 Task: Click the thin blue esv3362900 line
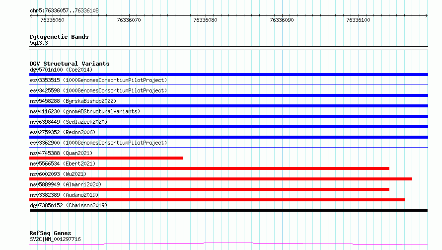click(x=228, y=147)
